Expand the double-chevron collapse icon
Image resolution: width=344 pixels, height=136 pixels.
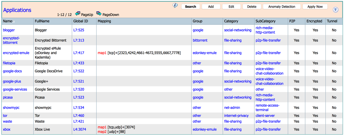point(335,9)
